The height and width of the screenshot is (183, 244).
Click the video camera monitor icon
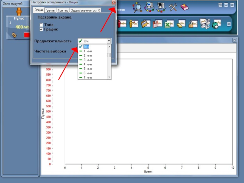coord(205,24)
